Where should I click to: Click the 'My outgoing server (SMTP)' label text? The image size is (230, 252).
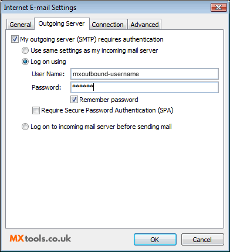click(58, 39)
